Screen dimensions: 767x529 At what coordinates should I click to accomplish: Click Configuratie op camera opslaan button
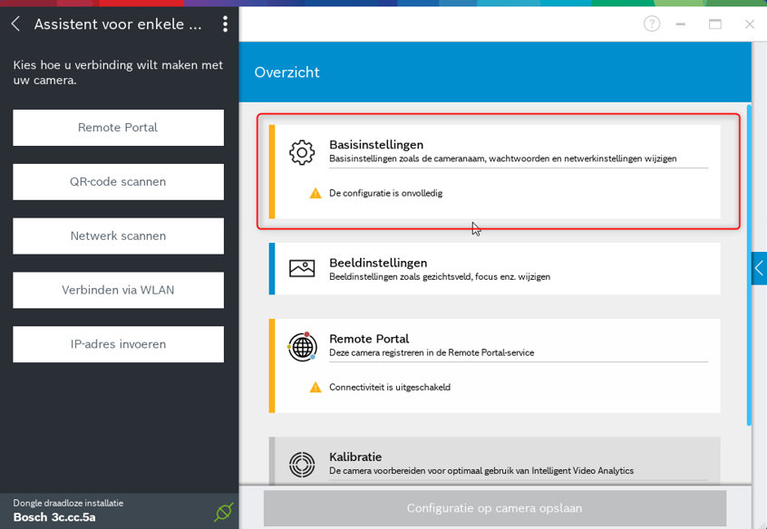pos(494,508)
